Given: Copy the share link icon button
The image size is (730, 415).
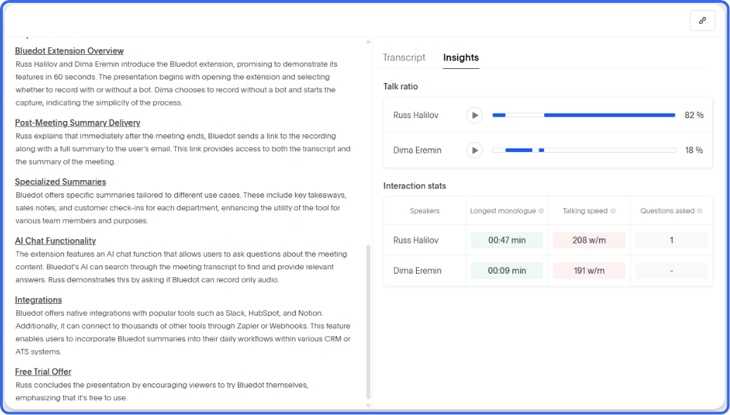Looking at the screenshot, I should tap(702, 20).
